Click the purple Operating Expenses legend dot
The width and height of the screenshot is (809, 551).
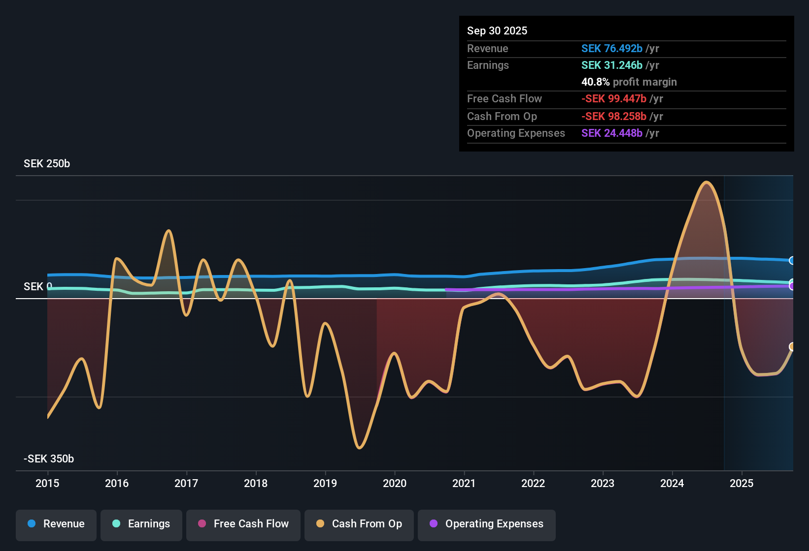(x=434, y=524)
